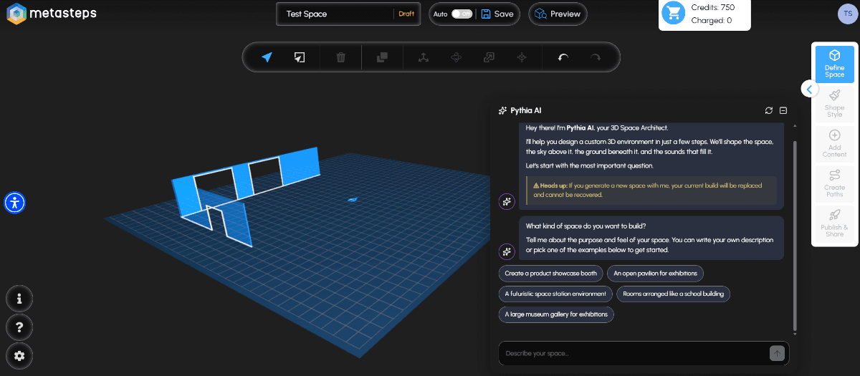Click the undo arrow icon
860x376 pixels.
[563, 57]
